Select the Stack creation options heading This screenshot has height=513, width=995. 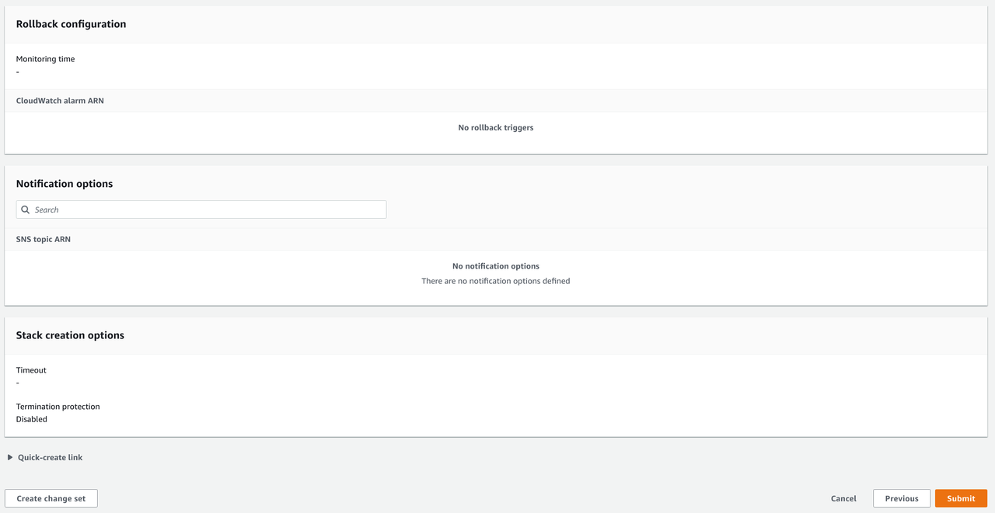(70, 335)
